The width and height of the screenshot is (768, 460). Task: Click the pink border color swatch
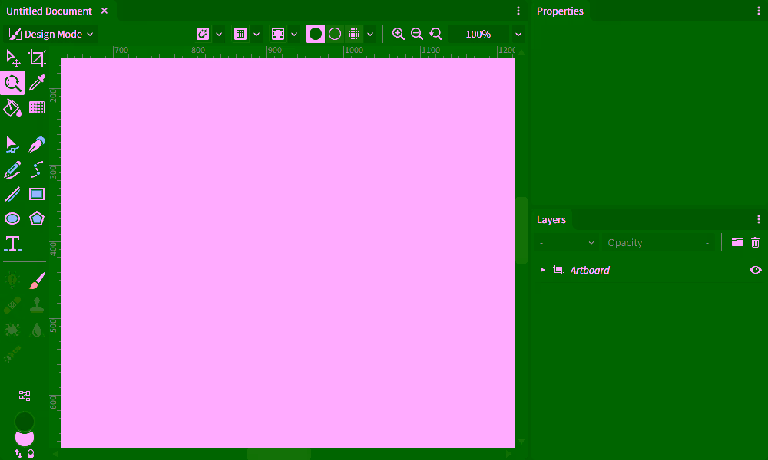[x=24, y=439]
